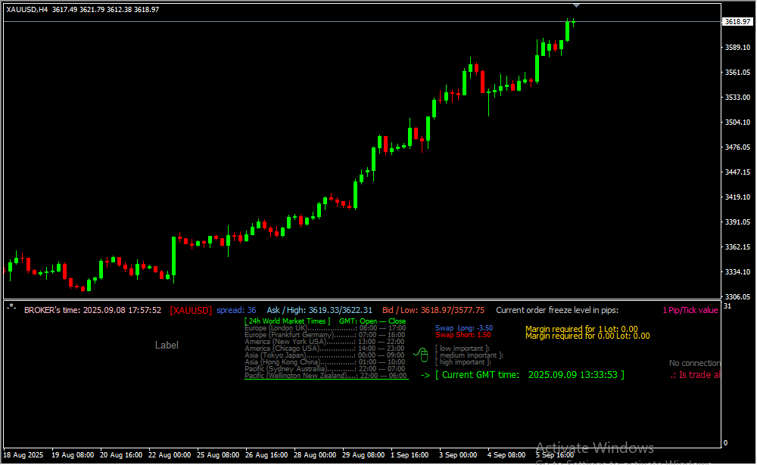Click the 3618.97 current price tag
The width and height of the screenshot is (757, 465).
737,22
